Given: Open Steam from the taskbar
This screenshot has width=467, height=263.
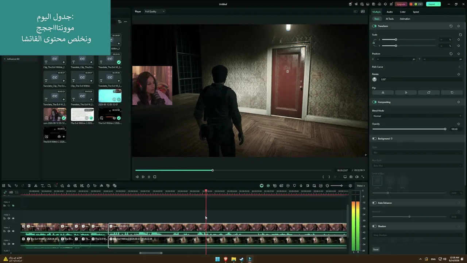Looking at the screenshot, I should [x=242, y=259].
